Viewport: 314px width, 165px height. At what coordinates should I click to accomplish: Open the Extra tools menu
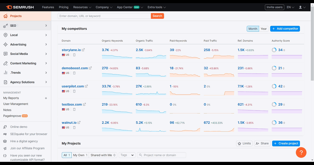(x=157, y=7)
